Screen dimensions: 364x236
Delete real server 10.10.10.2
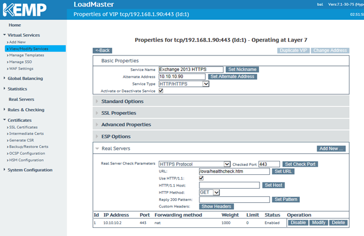338,223
